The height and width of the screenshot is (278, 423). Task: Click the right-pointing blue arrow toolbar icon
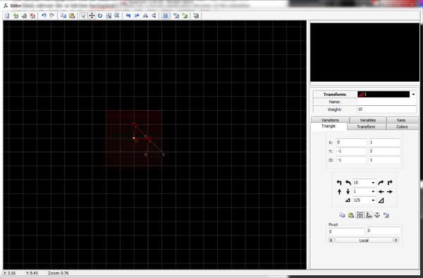click(x=137, y=16)
